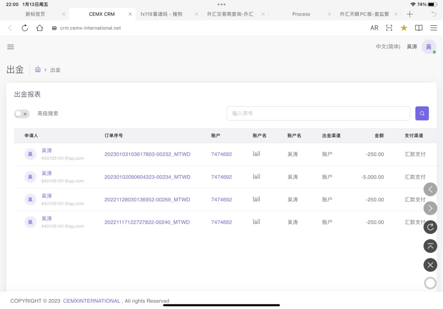Tap the browser home icon
This screenshot has width=443, height=309.
[40, 28]
